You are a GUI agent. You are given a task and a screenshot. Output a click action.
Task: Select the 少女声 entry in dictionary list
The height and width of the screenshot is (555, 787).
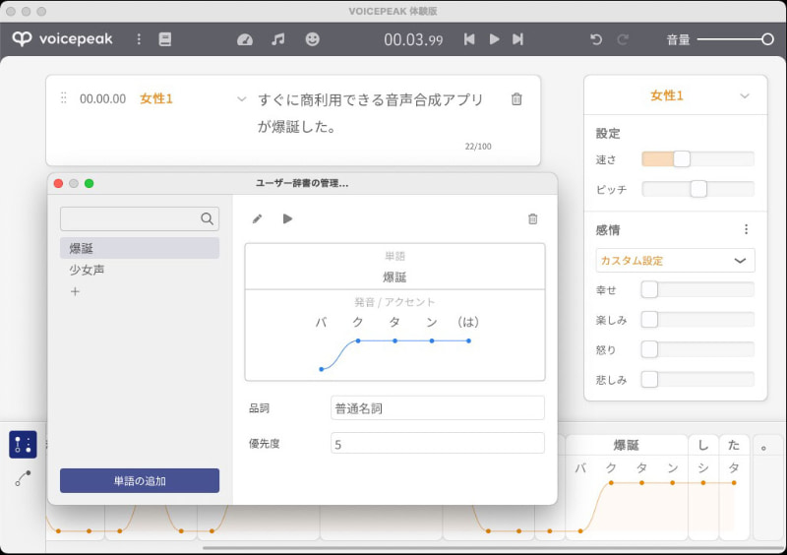(140, 270)
